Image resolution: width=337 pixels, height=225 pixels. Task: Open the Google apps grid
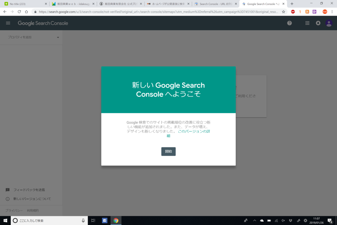point(307,23)
